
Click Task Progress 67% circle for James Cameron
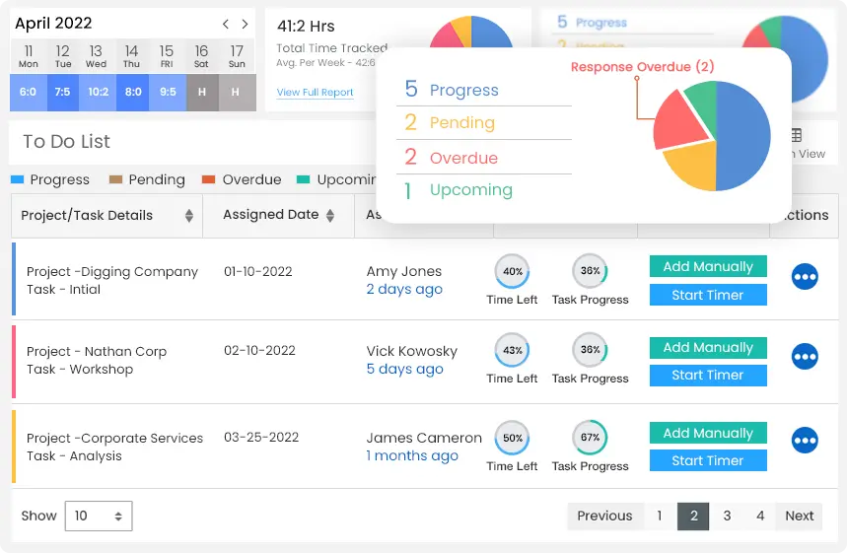tap(590, 438)
